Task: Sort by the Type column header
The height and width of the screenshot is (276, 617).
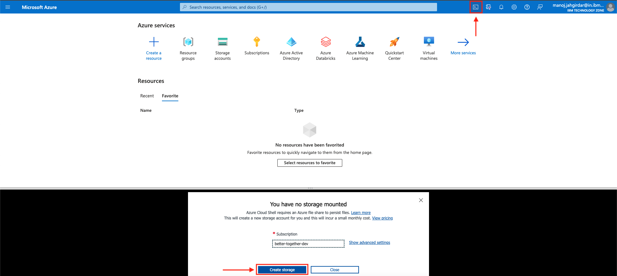Action: click(299, 111)
